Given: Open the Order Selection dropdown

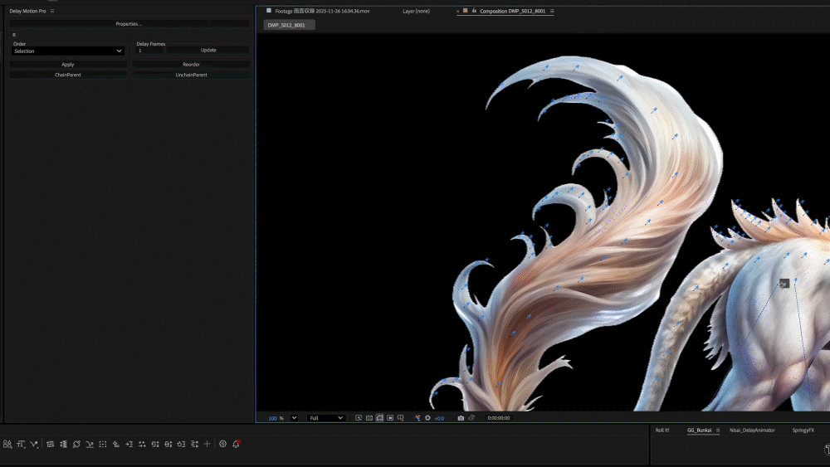Looking at the screenshot, I should [68, 51].
